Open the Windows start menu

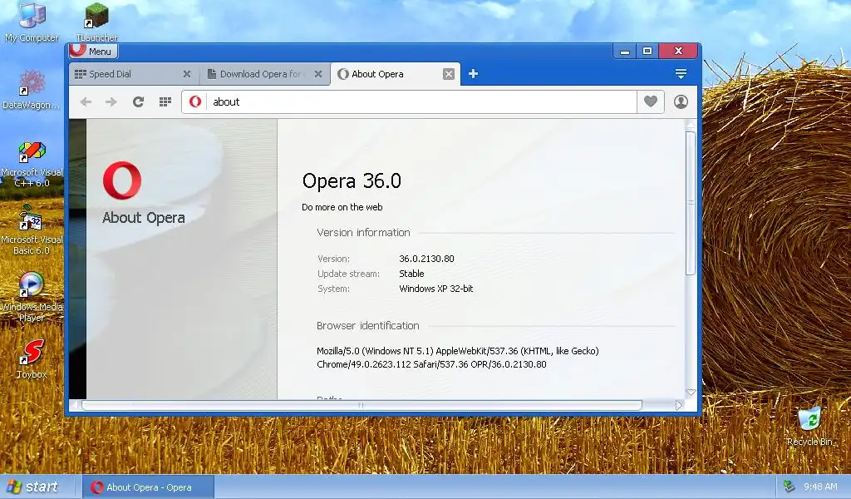33,487
